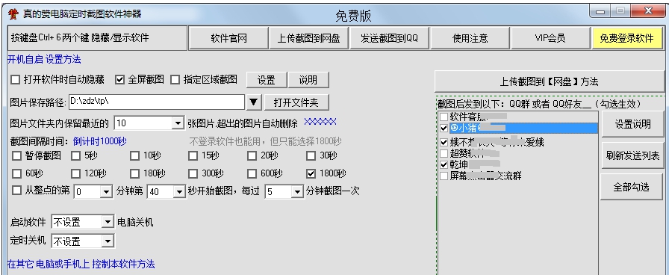This screenshot has height=275, width=669.
Task: Click the yellow 免费登录软件 button
Action: pyautogui.click(x=626, y=38)
